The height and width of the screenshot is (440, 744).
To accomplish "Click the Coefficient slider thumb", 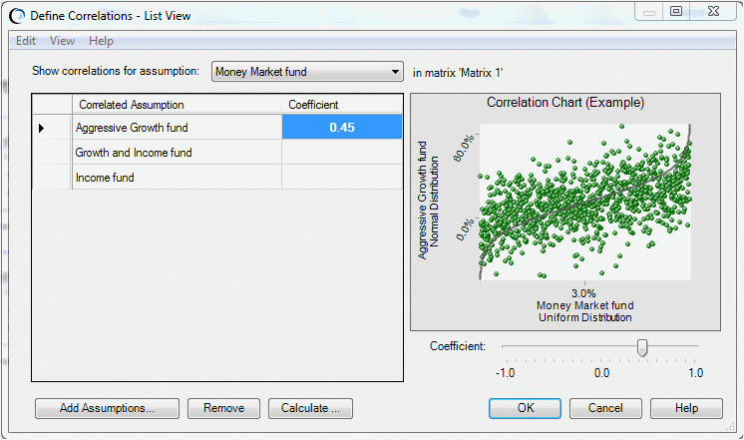I will click(x=642, y=347).
